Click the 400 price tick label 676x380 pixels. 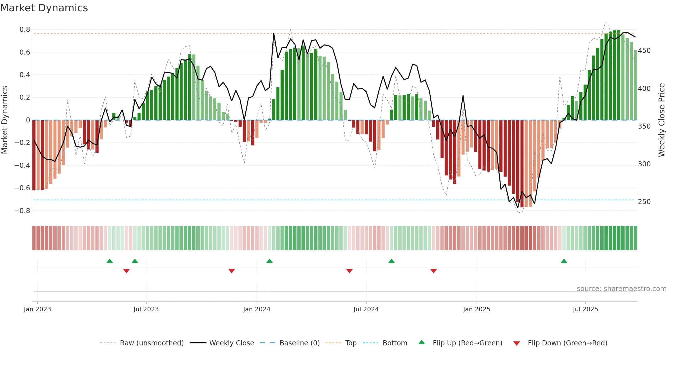click(x=644, y=88)
